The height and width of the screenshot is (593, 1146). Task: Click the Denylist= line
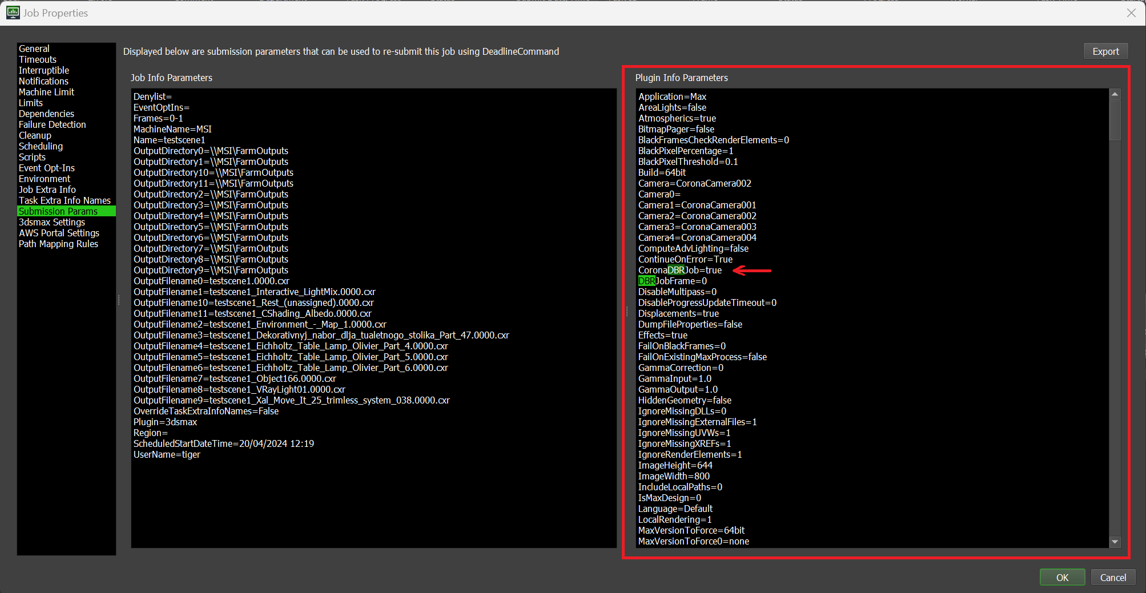152,96
